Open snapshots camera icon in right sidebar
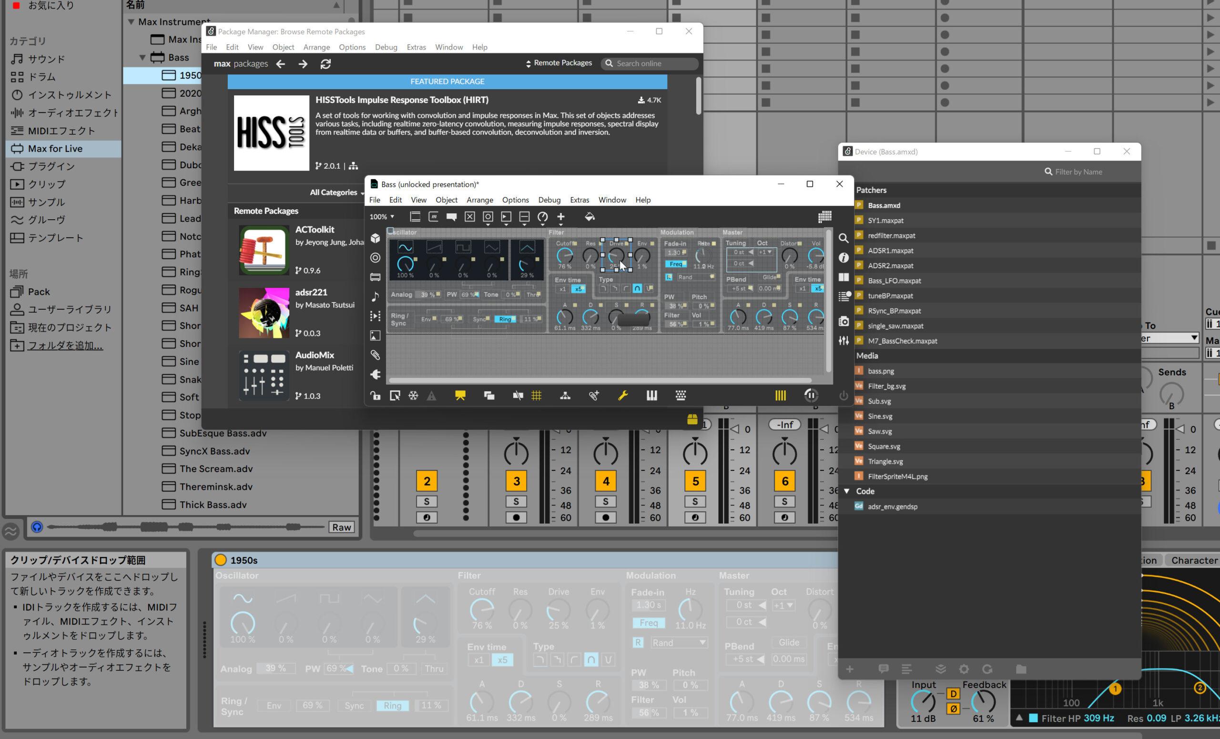This screenshot has height=739, width=1220. [844, 321]
